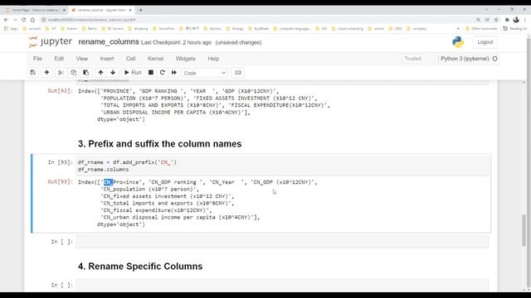This screenshot has width=531, height=298.
Task: Click the Trusted notebook indicator
Action: pyautogui.click(x=413, y=59)
